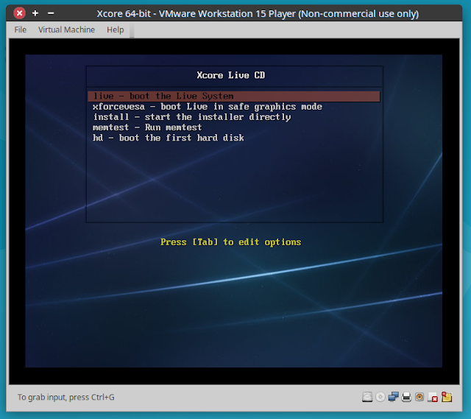
Task: Click 'To grab input, press Ctrl+G' status text
Action: click(x=65, y=398)
